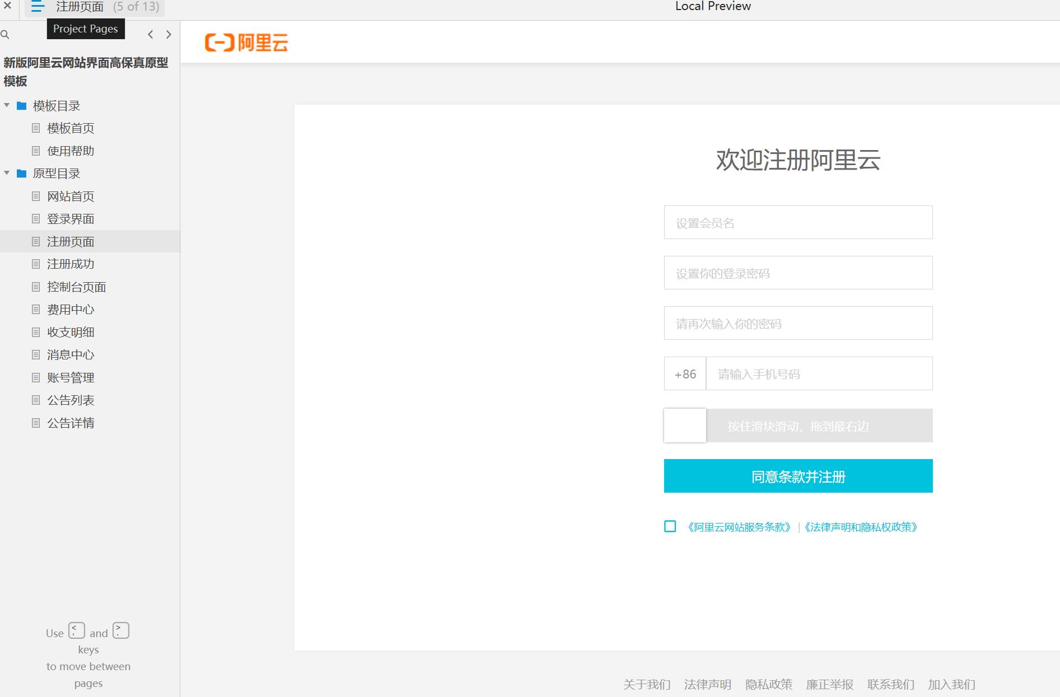Check the terms agreement checkbox

click(670, 526)
